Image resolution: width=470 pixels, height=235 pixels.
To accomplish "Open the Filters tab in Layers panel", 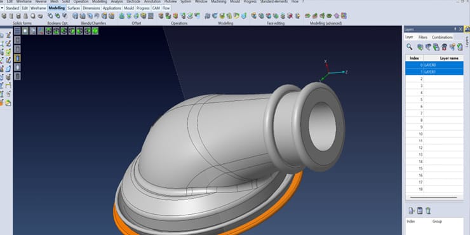I will click(423, 37).
